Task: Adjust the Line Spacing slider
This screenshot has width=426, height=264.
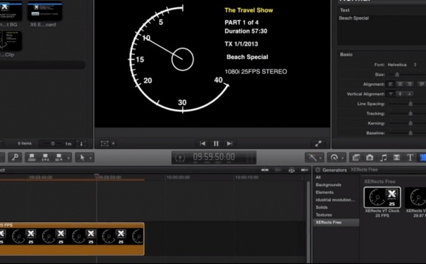Action: [x=410, y=104]
